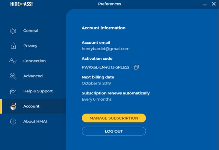Select About HMA! in sidebar
This screenshot has height=150, width=219.
click(35, 121)
